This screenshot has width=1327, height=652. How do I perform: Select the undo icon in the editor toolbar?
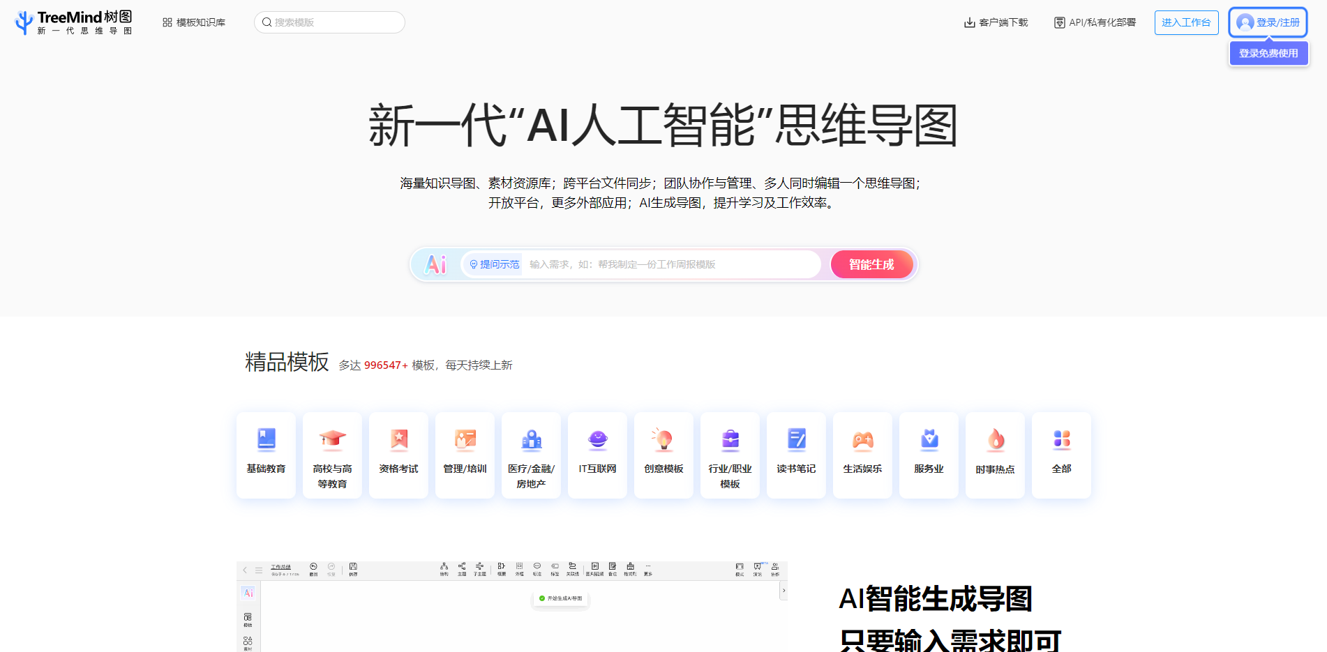[313, 566]
